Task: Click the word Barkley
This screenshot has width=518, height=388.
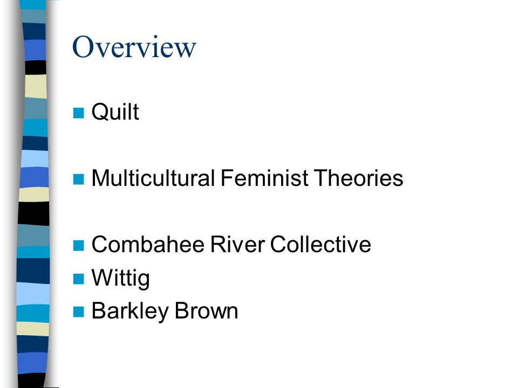Action: coord(130,312)
